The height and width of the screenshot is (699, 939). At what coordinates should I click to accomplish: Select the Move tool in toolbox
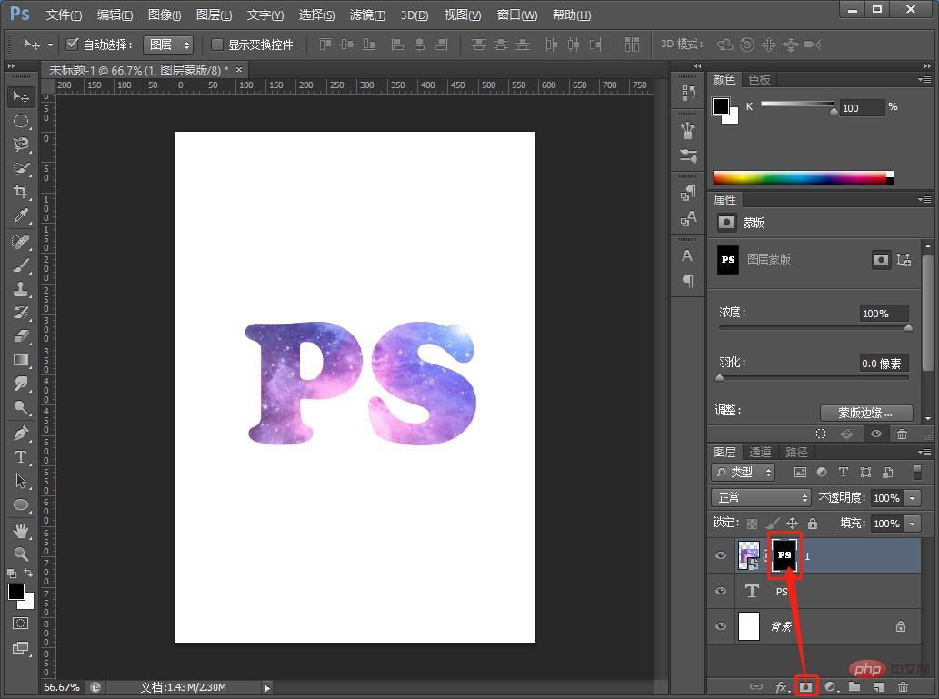click(21, 96)
